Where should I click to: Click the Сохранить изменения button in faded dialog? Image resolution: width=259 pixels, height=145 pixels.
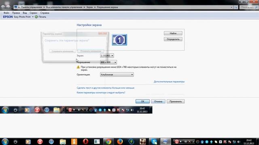(62, 51)
